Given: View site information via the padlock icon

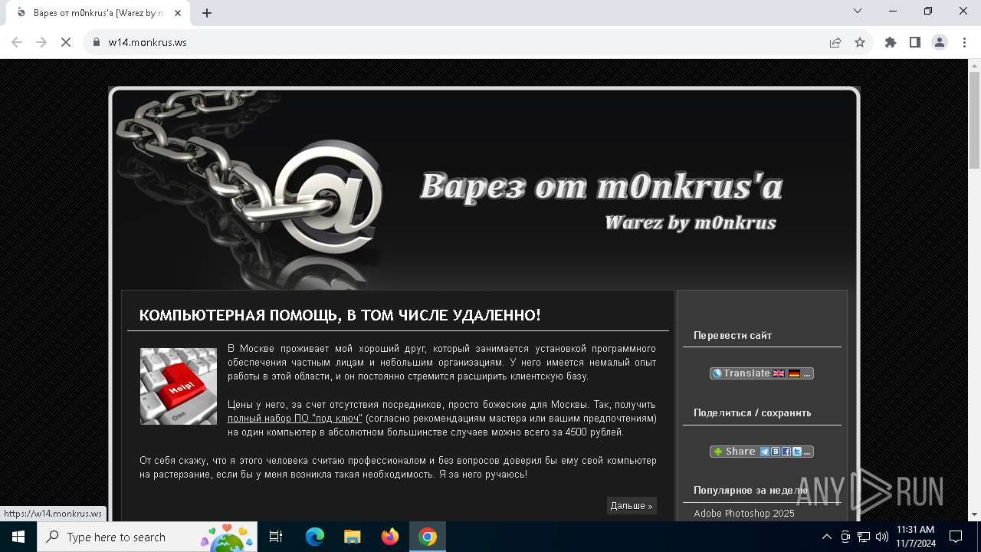Looking at the screenshot, I should (x=97, y=42).
